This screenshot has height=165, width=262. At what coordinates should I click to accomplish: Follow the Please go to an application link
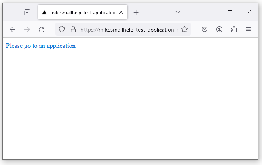point(41,46)
